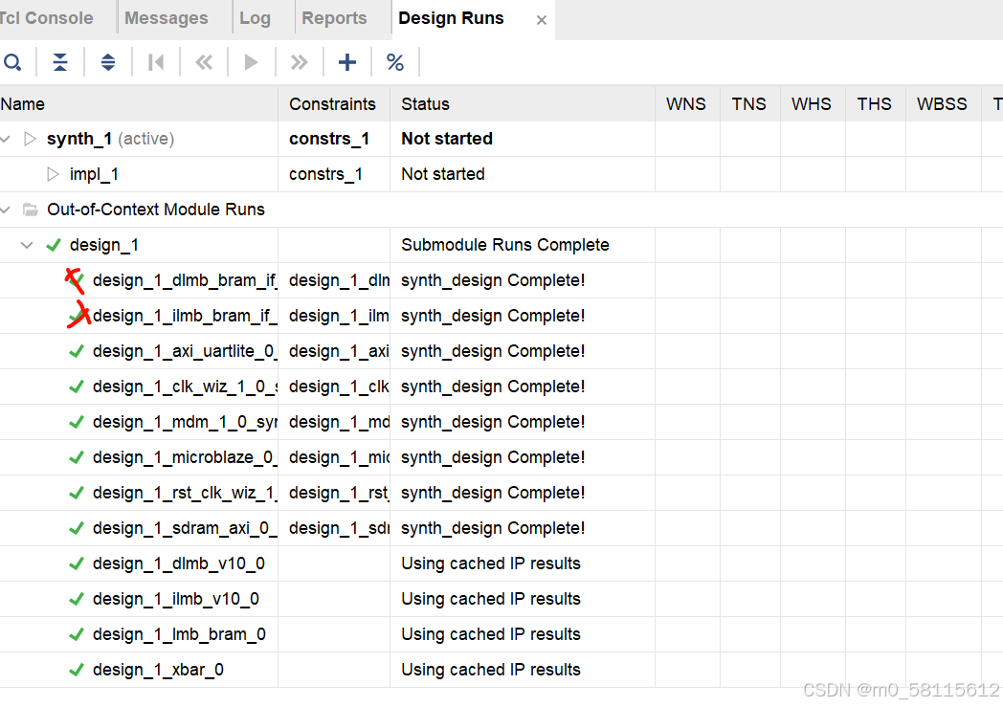The height and width of the screenshot is (707, 1003).
Task: Click checkmark beside design_1_microblaze_0
Action: (x=77, y=457)
